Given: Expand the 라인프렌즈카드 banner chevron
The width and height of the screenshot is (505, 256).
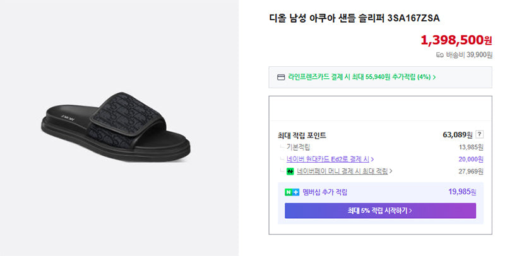Looking at the screenshot, I should tap(434, 77).
